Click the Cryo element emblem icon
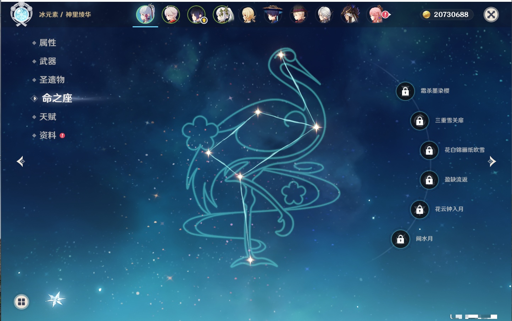Screen dimensions: 512x321 point(21,14)
